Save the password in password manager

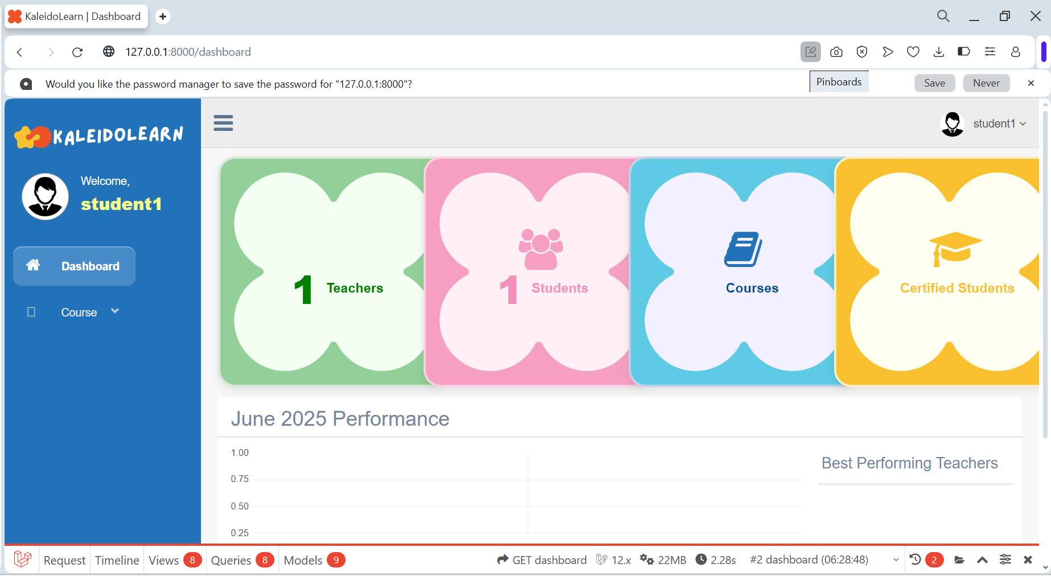pyautogui.click(x=935, y=83)
